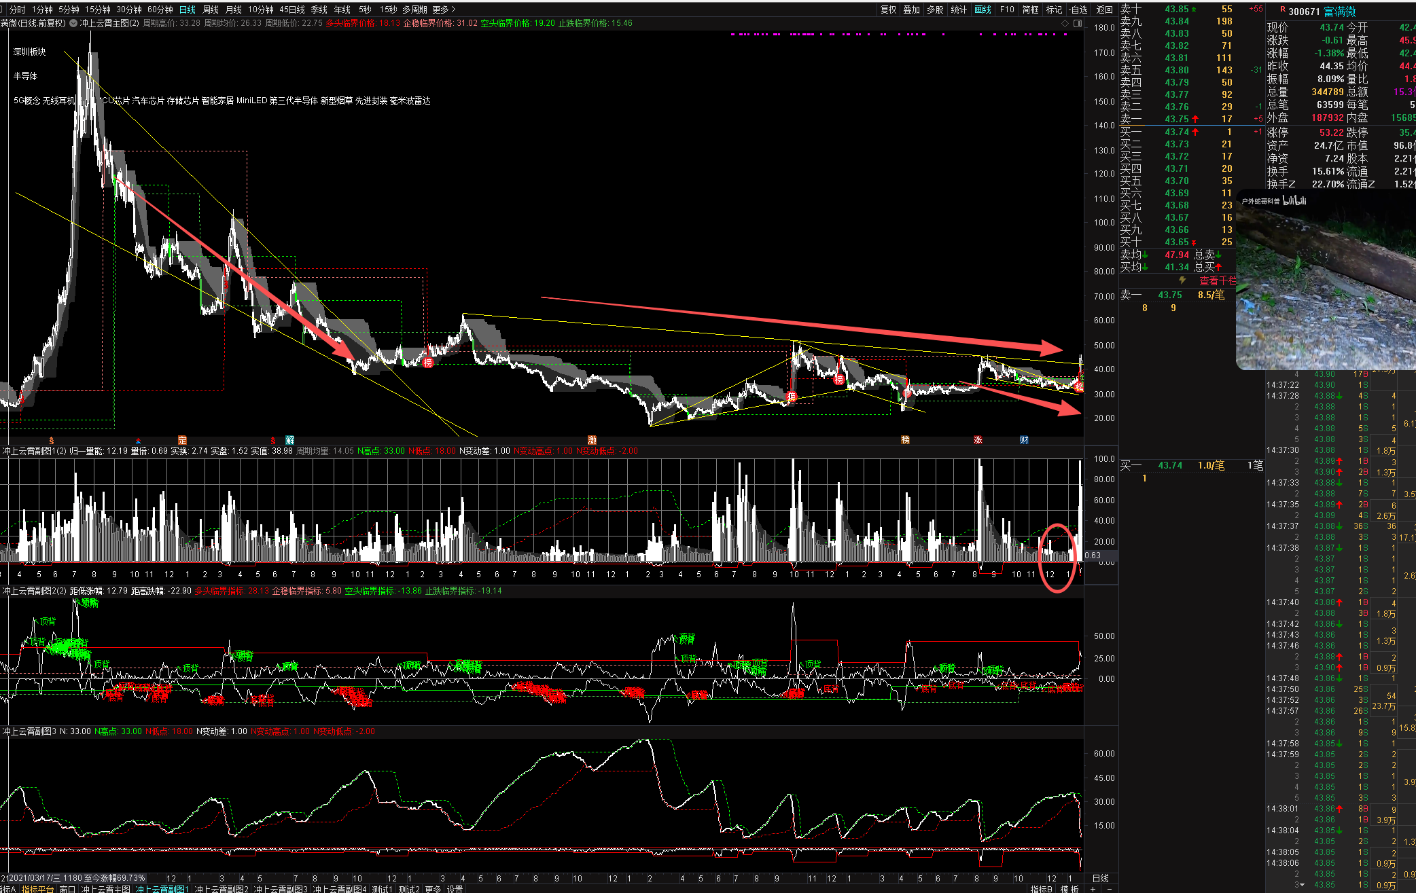Click the diamond icon above the price axis
1416x893 pixels.
click(x=1065, y=23)
